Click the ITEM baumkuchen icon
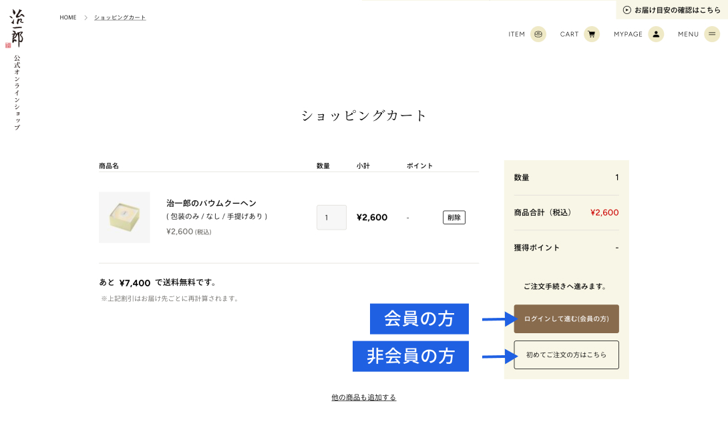The width and height of the screenshot is (728, 438). (x=538, y=34)
